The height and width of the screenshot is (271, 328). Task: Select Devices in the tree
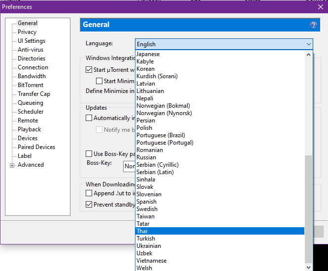click(28, 138)
